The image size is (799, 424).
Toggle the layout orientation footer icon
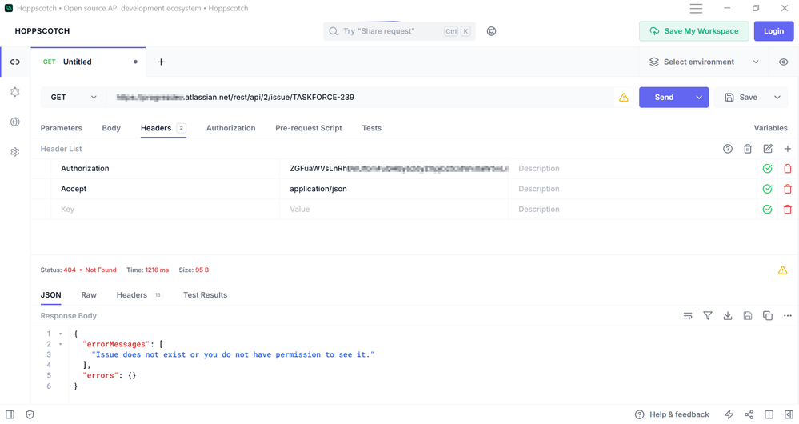(x=769, y=414)
